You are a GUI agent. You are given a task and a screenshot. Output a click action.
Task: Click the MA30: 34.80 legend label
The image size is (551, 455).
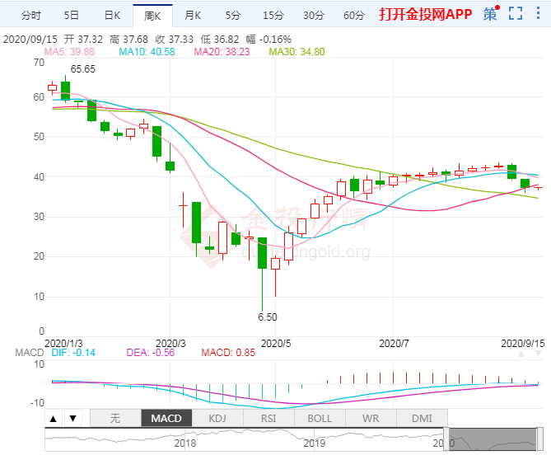tap(297, 52)
